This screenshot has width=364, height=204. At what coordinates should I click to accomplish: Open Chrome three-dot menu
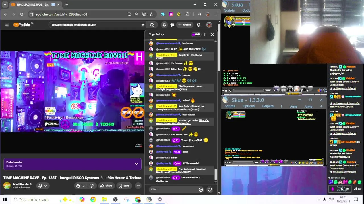point(216,14)
